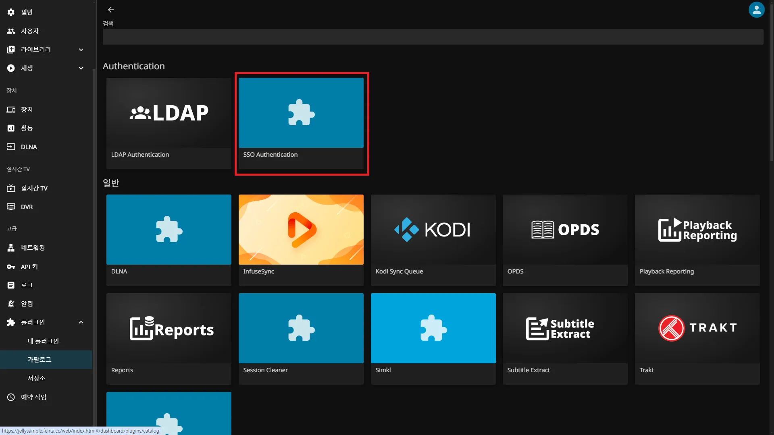Open the user profile avatar icon

[x=756, y=10]
